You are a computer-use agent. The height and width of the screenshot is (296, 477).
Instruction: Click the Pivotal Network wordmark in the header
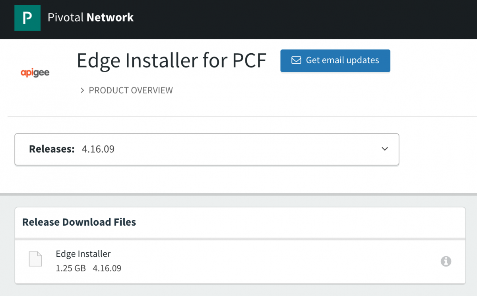pyautogui.click(x=91, y=17)
